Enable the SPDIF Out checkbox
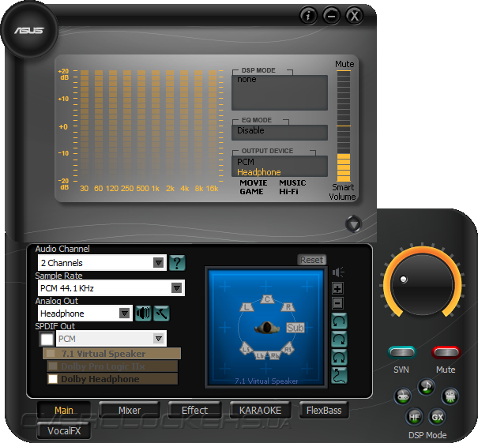The height and width of the screenshot is (443, 478). click(47, 339)
